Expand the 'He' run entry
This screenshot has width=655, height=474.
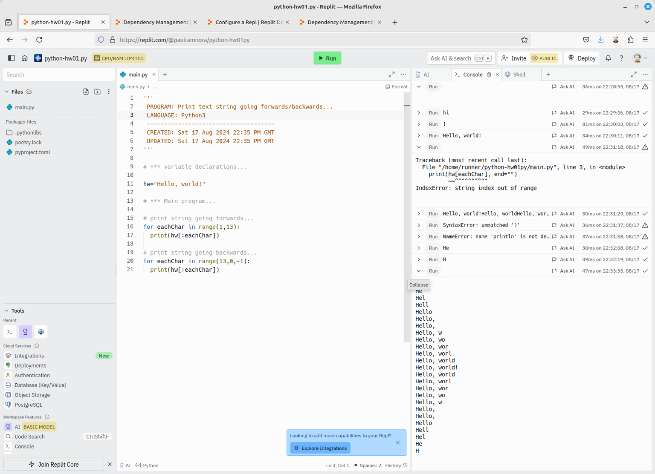tap(419, 248)
